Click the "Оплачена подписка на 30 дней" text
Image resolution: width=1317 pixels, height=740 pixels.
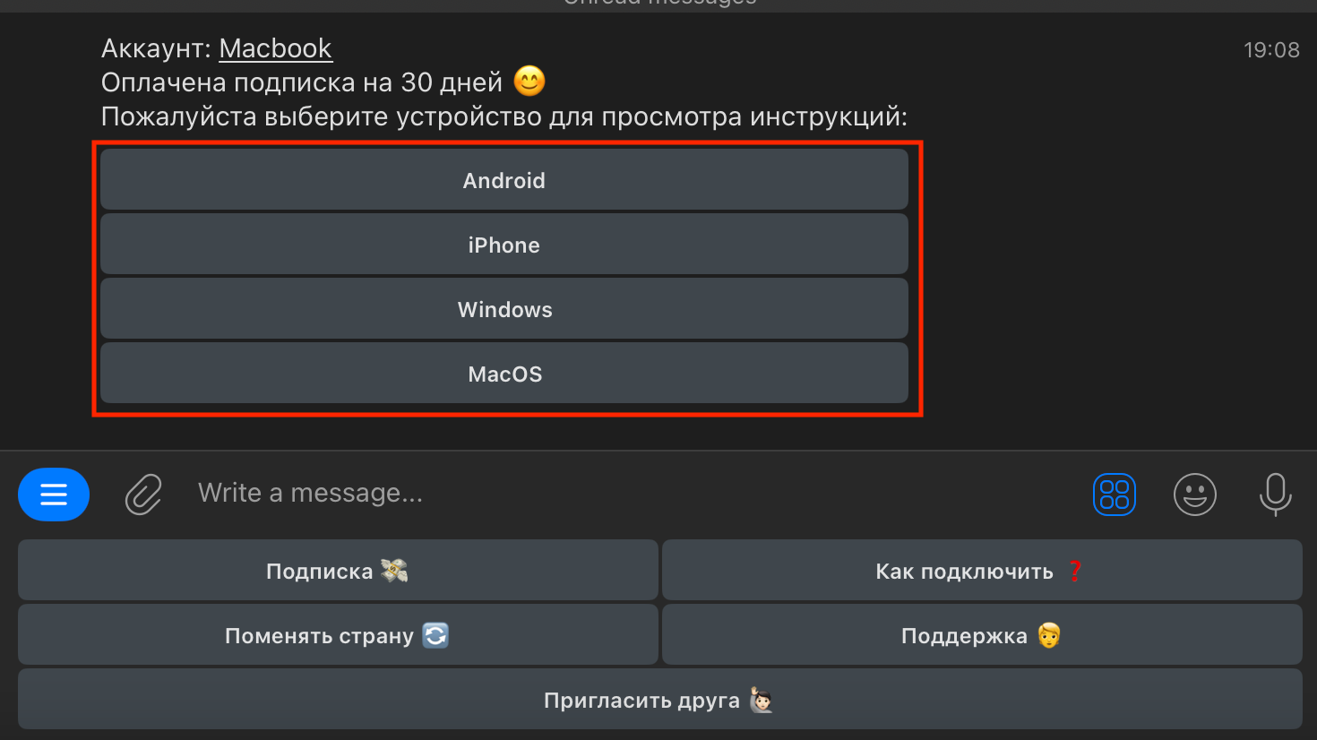tap(302, 82)
